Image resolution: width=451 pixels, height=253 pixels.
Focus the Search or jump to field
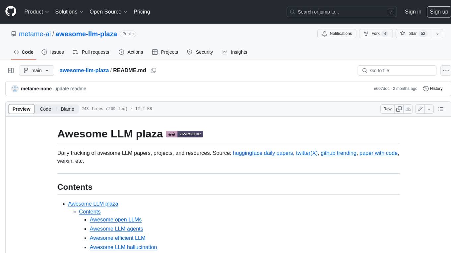pyautogui.click(x=342, y=12)
